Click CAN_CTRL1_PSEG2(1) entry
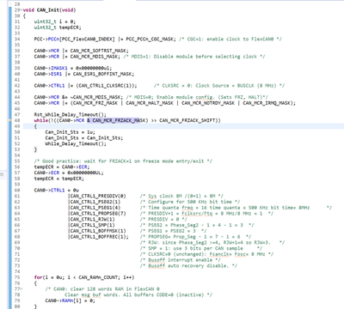The image size is (344, 309). pyautogui.click(x=95, y=202)
